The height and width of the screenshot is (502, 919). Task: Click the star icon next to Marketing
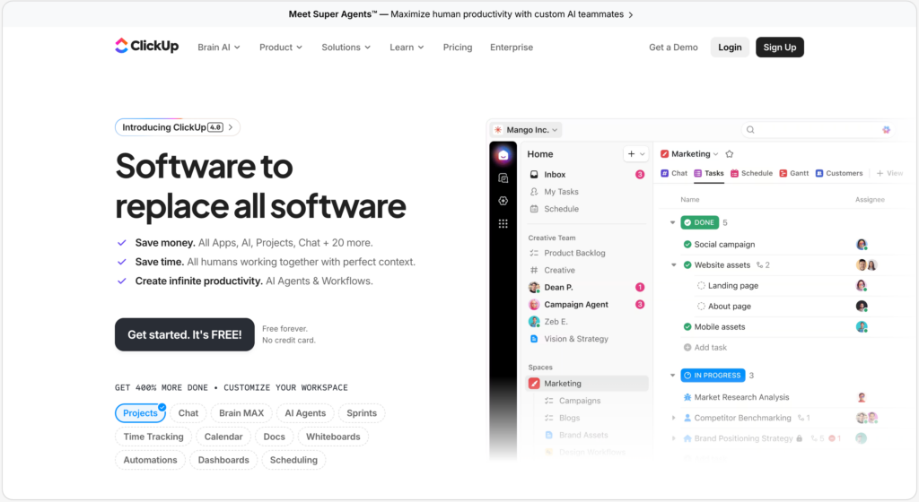pyautogui.click(x=730, y=154)
